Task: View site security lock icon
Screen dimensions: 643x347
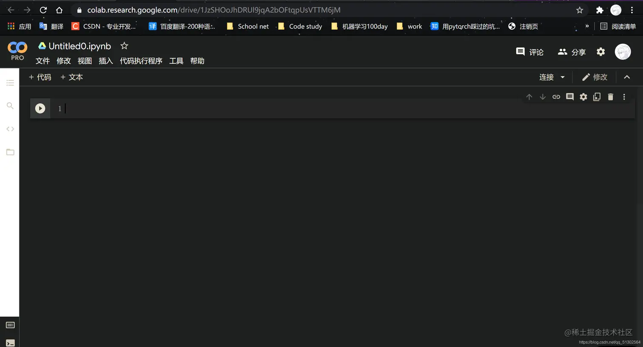Action: point(79,10)
